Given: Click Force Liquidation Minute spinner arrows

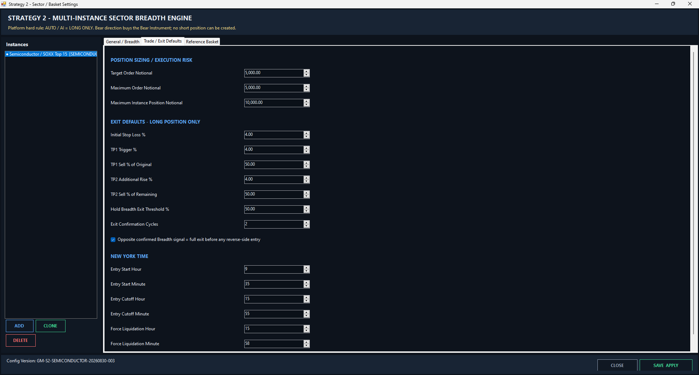Looking at the screenshot, I should tap(307, 344).
